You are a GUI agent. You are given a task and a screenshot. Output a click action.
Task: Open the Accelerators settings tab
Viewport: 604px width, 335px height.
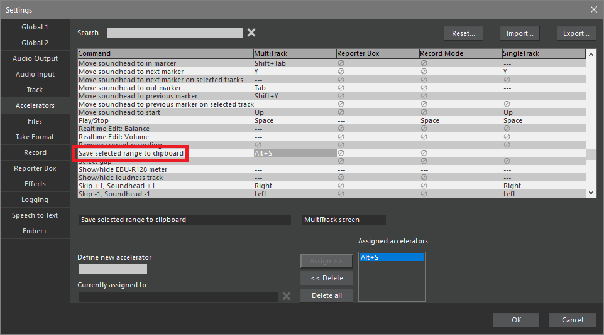click(x=35, y=105)
